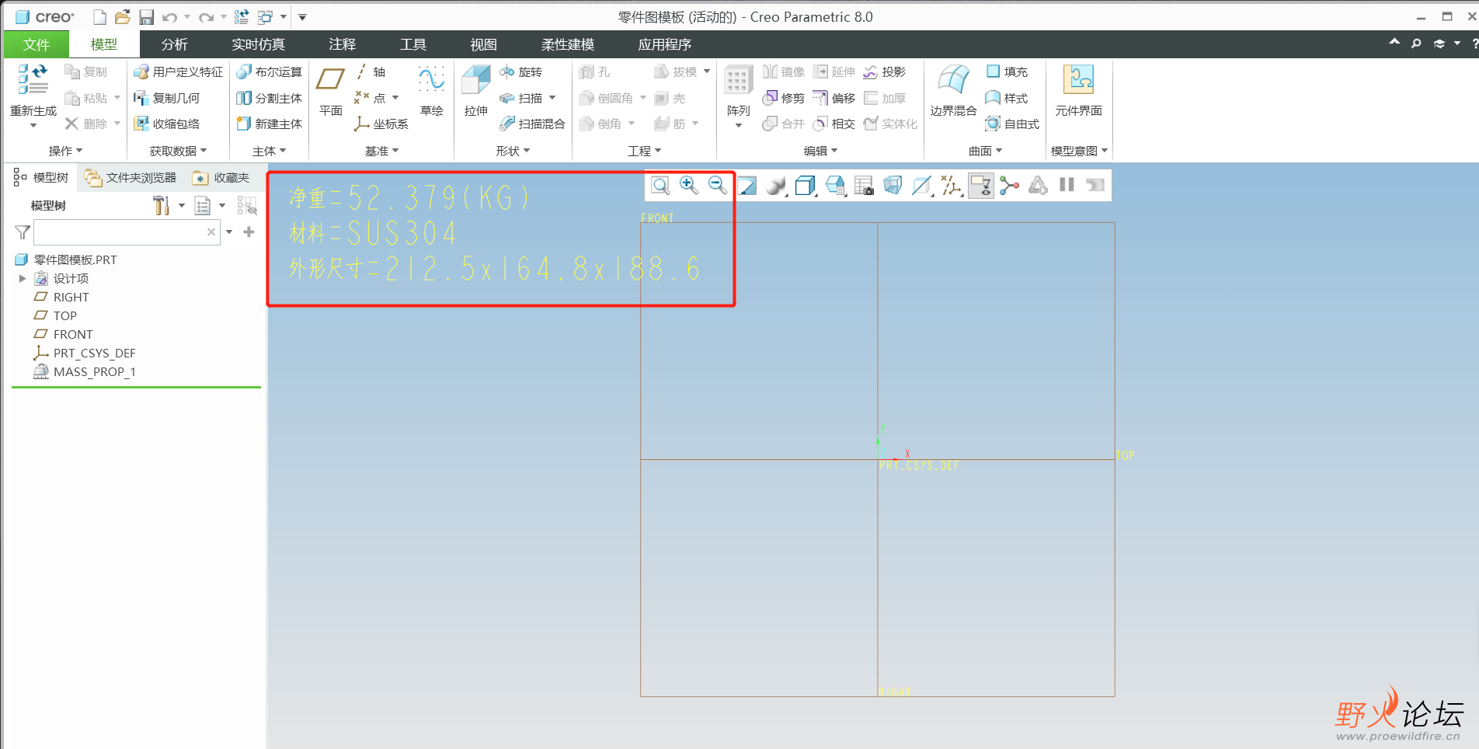Select the FRONT datum plane in model tree
1479x749 pixels.
(x=63, y=334)
